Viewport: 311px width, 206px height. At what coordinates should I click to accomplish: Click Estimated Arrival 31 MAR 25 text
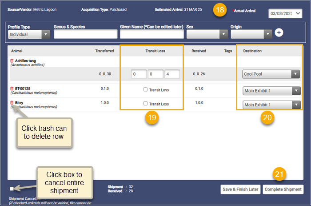tap(178, 9)
